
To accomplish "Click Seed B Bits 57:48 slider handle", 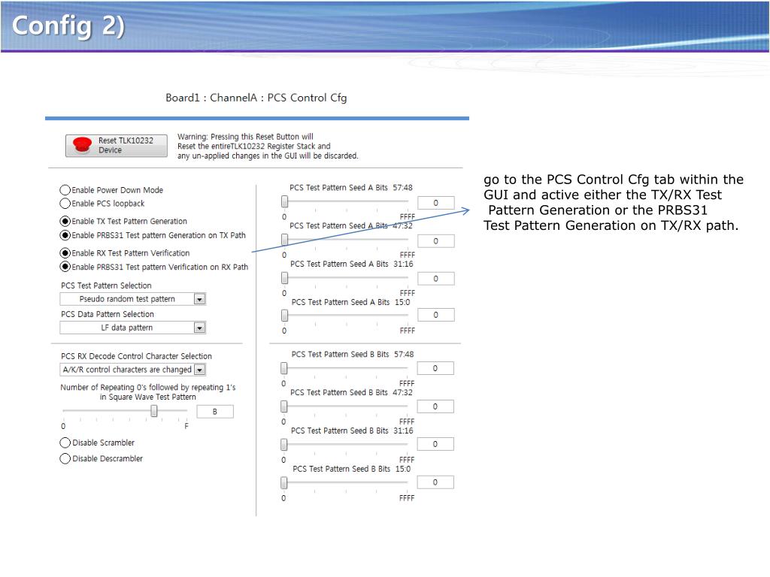I will pos(283,368).
